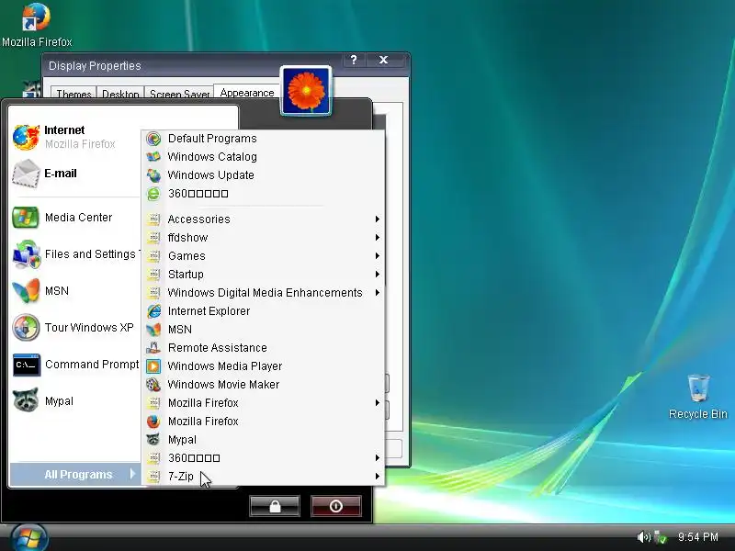Click the Default Programs label
The image size is (735, 551).
tap(212, 139)
